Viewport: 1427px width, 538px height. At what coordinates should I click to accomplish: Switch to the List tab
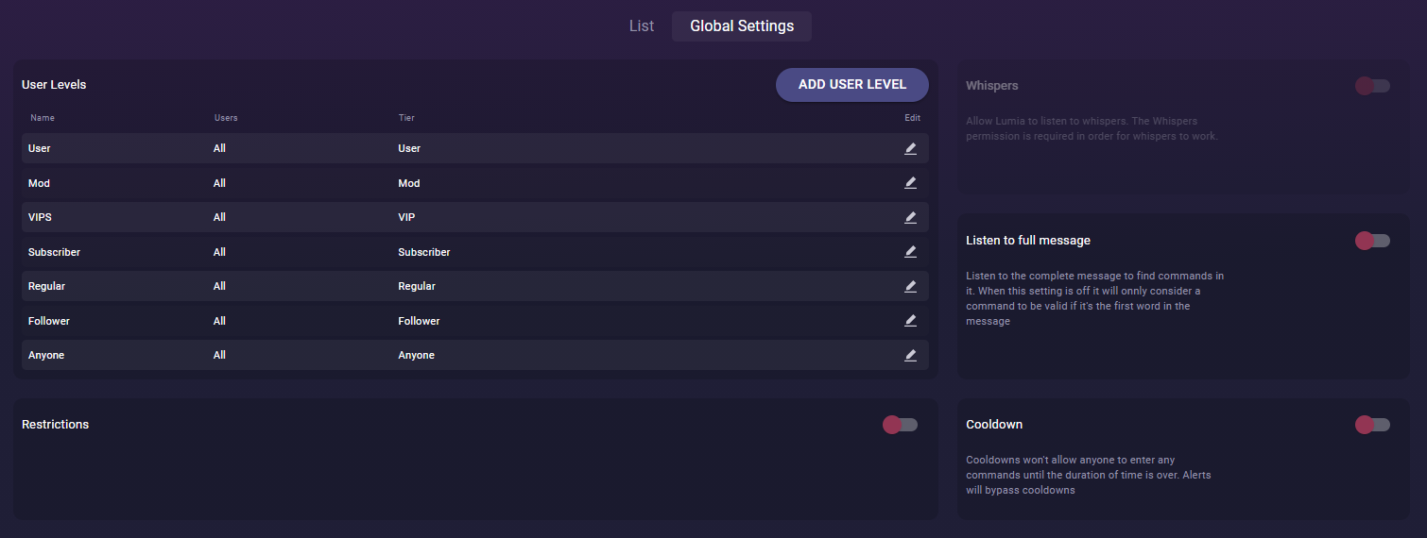tap(642, 26)
